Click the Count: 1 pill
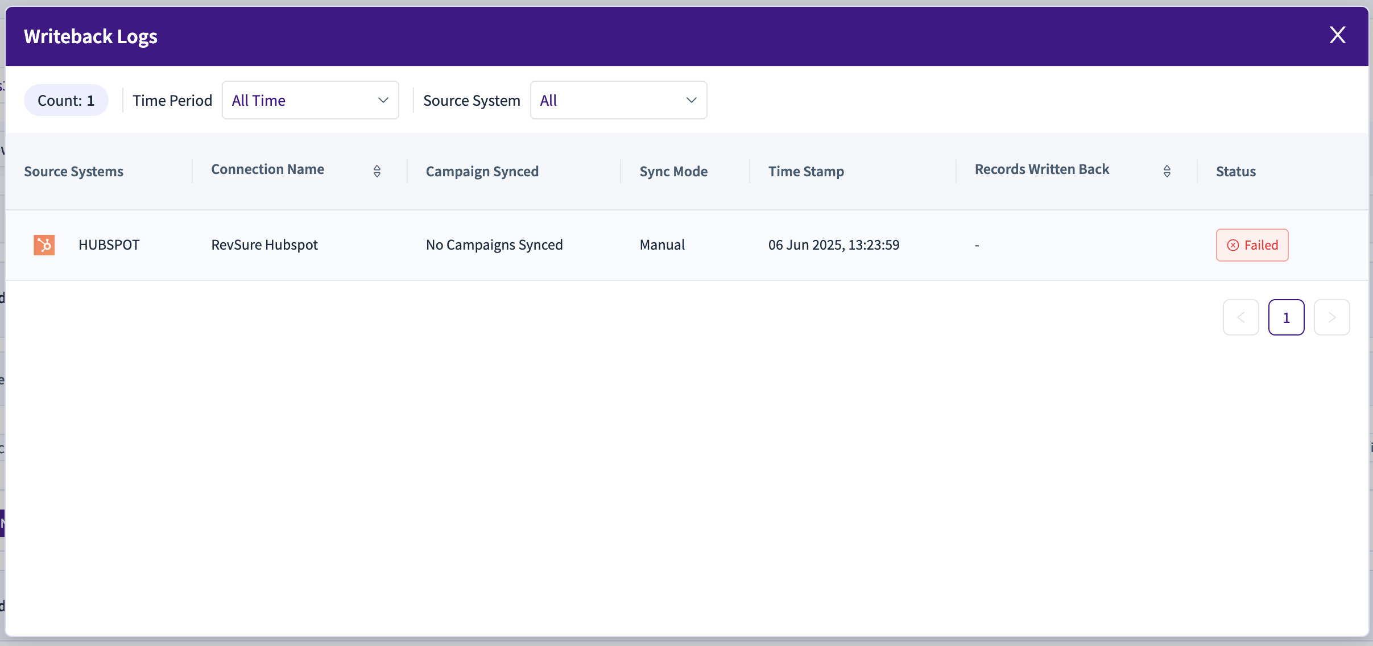The height and width of the screenshot is (646, 1373). (66, 100)
